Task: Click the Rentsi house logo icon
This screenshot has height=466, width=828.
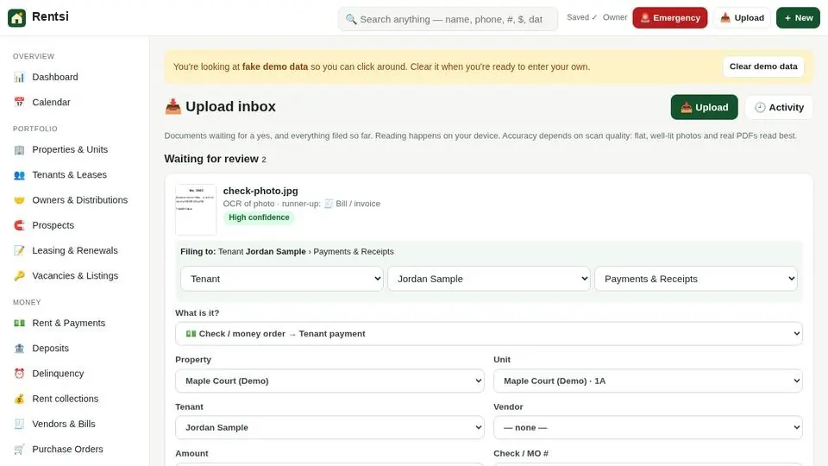Action: point(17,18)
